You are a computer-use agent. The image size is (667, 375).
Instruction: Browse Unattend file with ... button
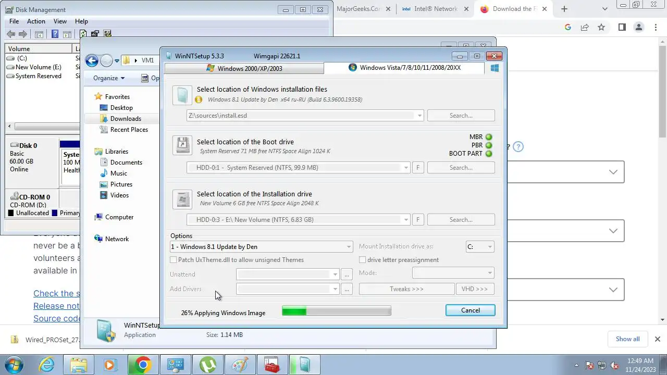click(x=347, y=274)
